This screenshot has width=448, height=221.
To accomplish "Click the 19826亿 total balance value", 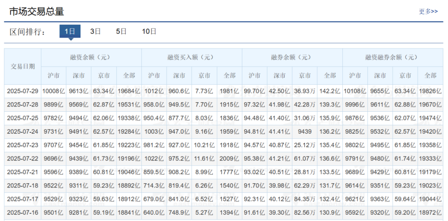I will [x=430, y=91].
